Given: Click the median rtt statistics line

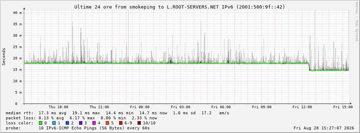Looking at the screenshot, I should (x=117, y=113).
